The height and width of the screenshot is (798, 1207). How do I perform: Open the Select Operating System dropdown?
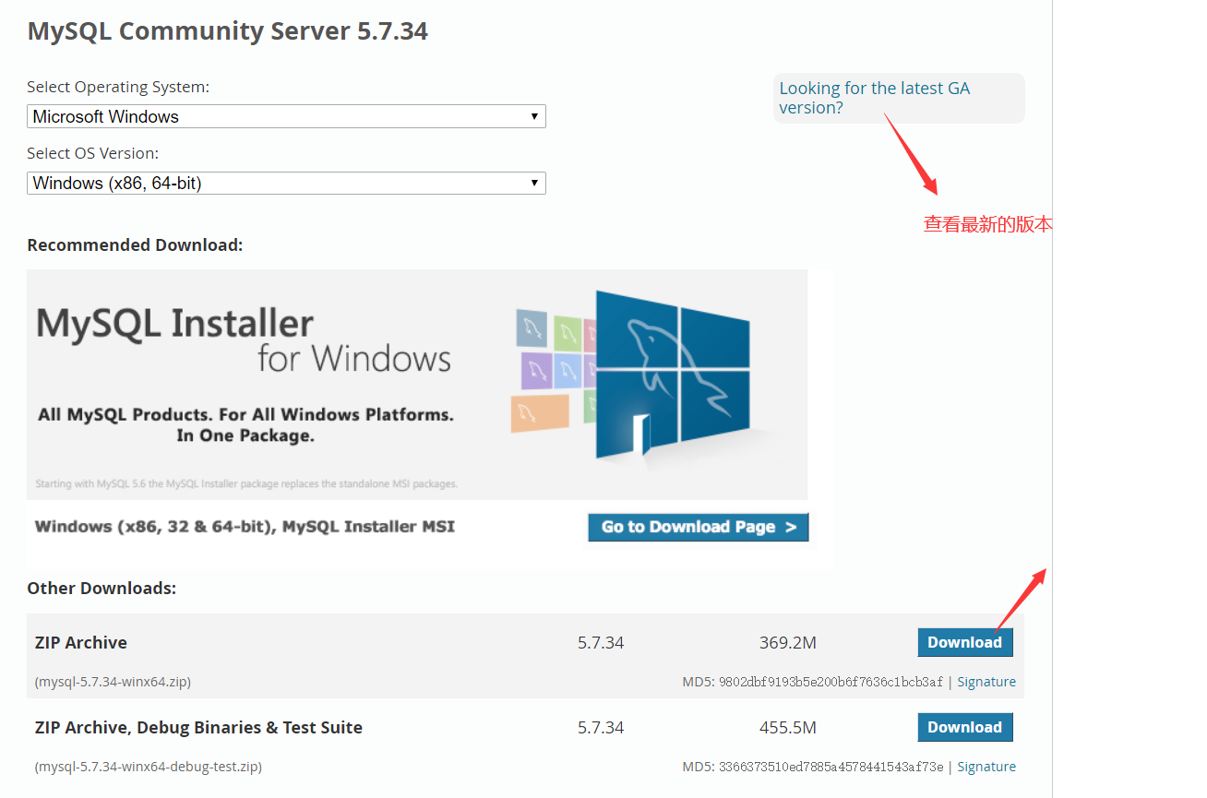click(x=286, y=116)
